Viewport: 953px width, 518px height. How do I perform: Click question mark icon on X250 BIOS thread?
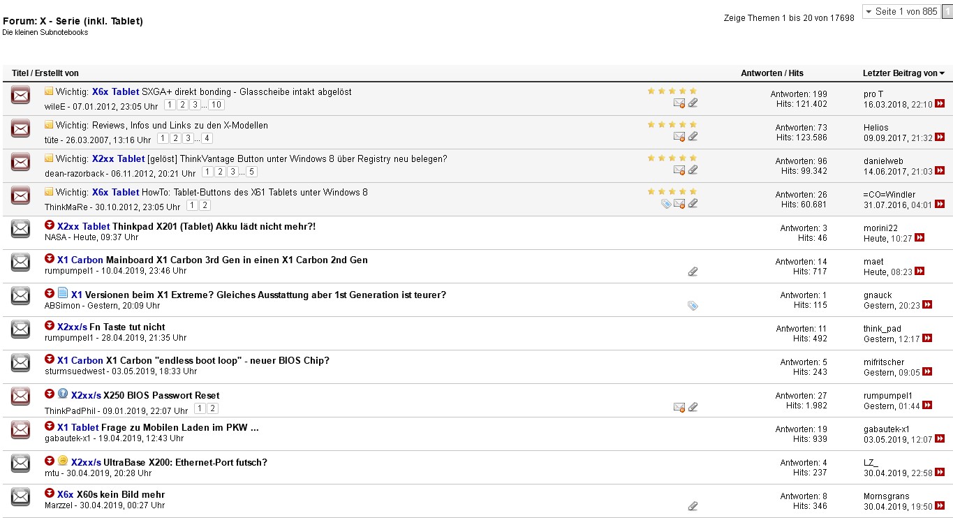click(x=63, y=394)
